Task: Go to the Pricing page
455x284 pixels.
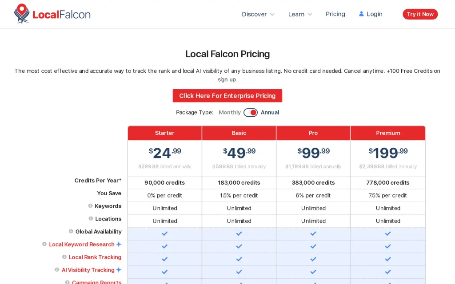Action: pyautogui.click(x=335, y=14)
